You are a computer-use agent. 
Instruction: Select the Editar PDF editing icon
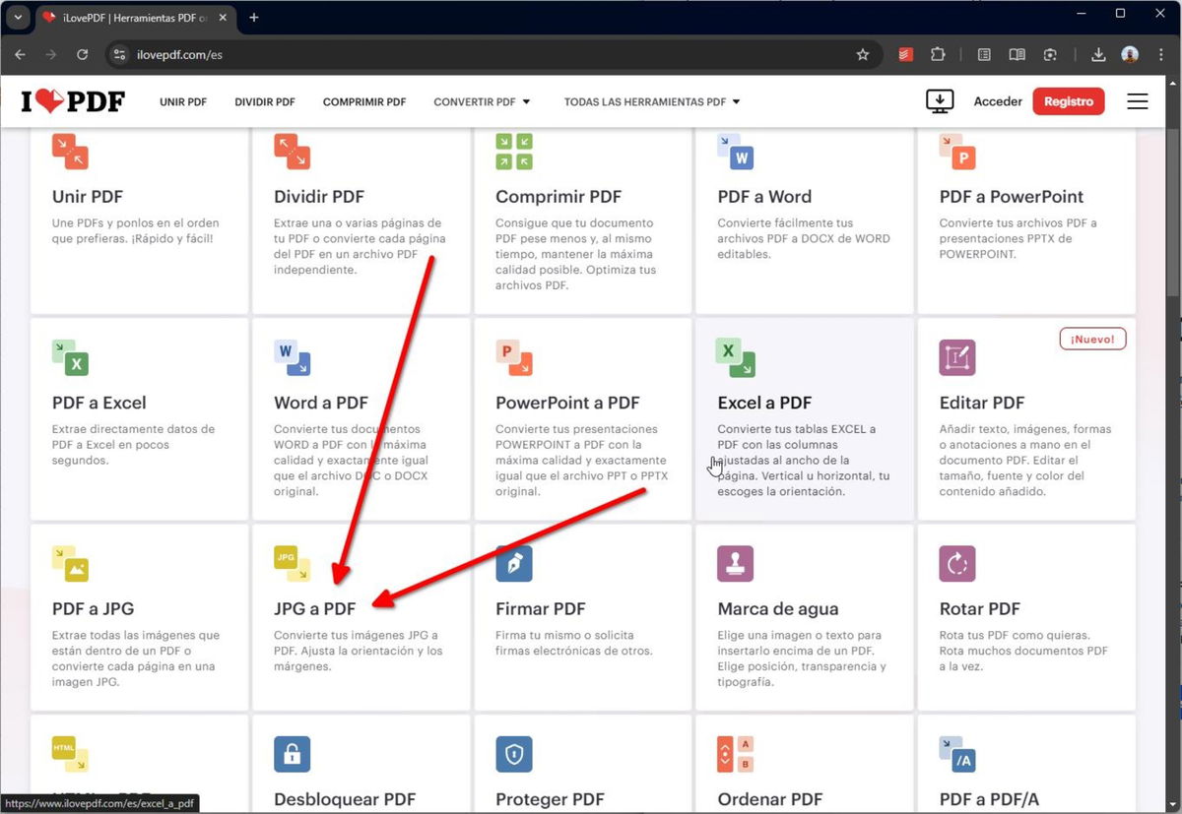click(956, 357)
